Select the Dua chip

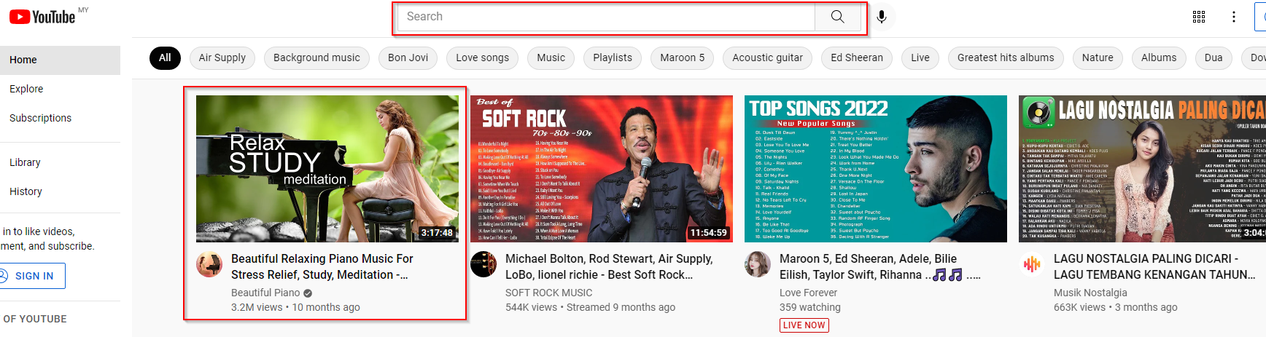click(1213, 58)
